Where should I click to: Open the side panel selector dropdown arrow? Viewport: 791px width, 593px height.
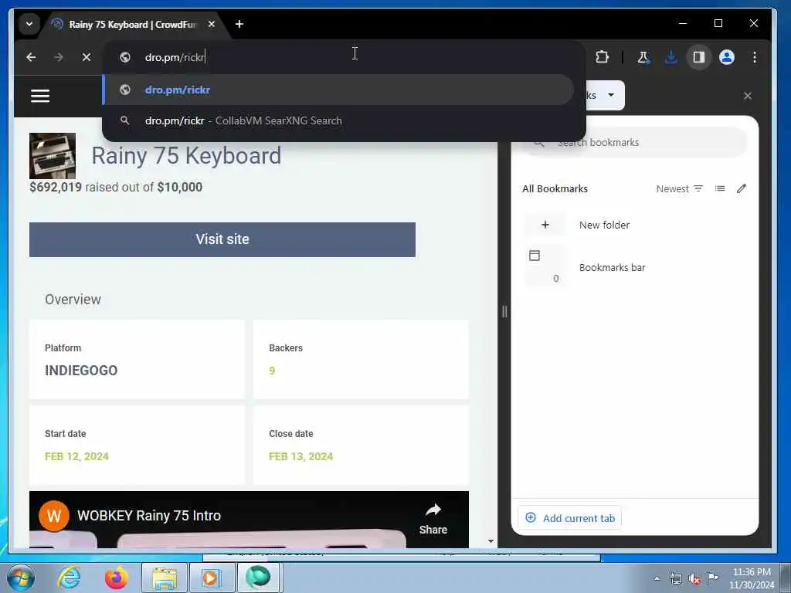[611, 95]
